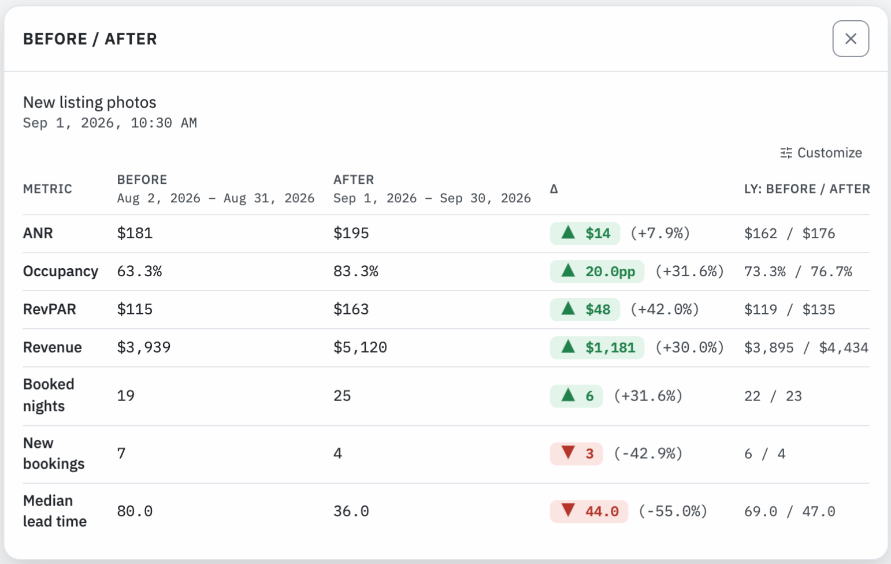Click the ANR green $14 delta badge
891x564 pixels.
(x=585, y=233)
